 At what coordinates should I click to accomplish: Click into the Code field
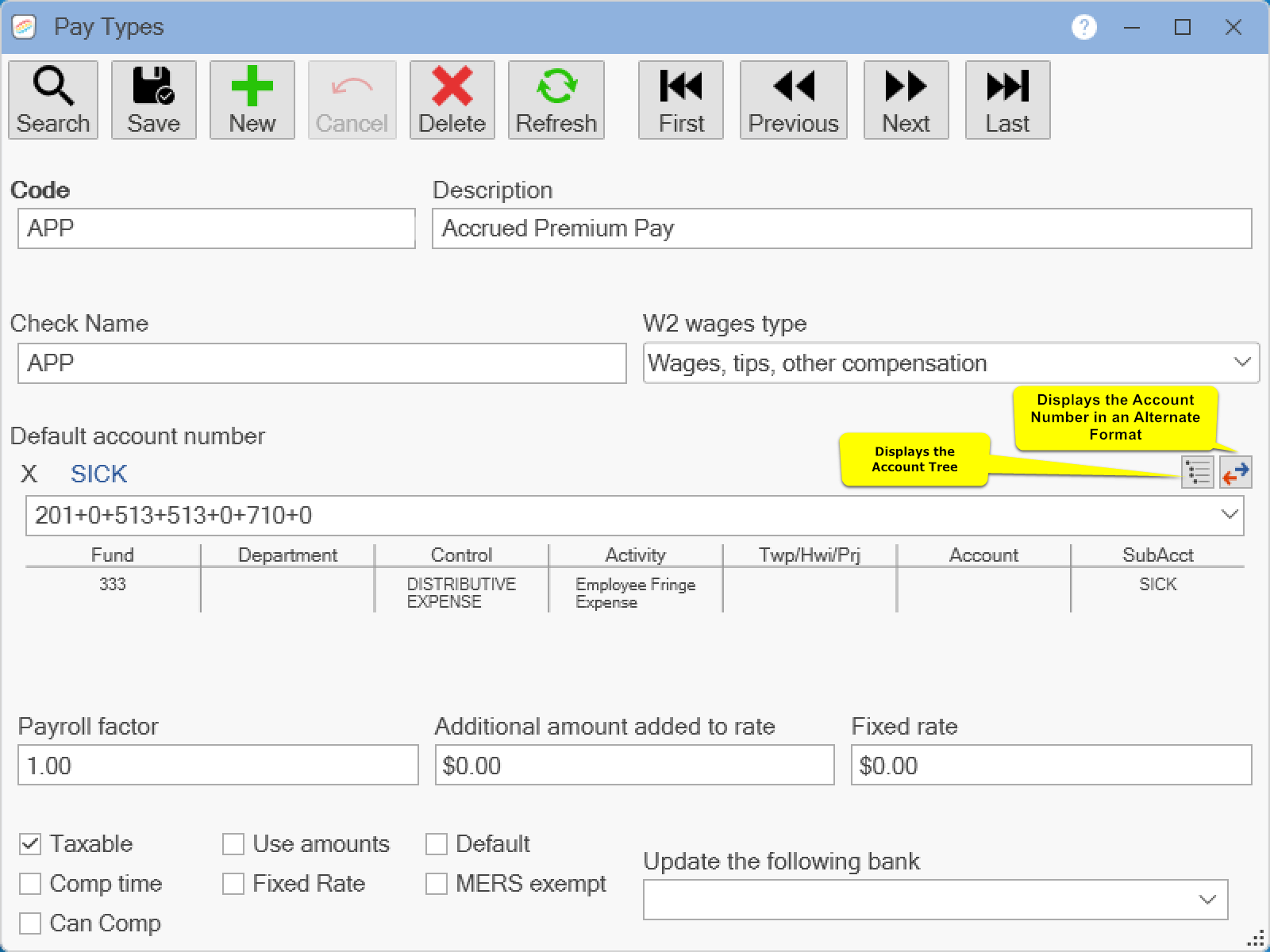pos(217,228)
